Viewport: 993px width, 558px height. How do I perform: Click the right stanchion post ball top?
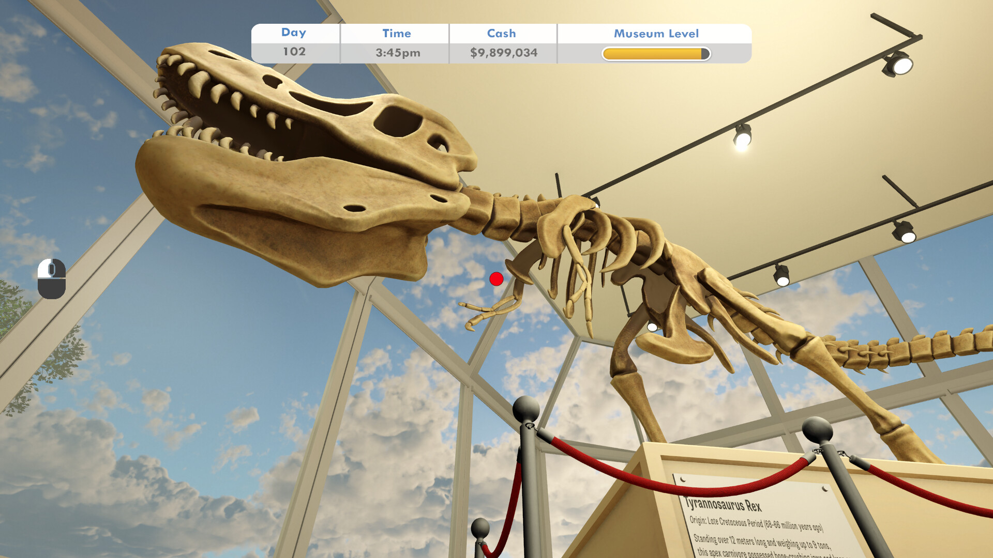[817, 430]
